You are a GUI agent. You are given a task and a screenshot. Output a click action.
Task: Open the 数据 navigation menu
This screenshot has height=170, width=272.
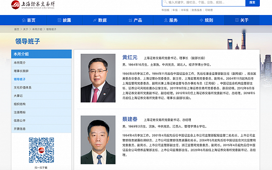point(100,20)
